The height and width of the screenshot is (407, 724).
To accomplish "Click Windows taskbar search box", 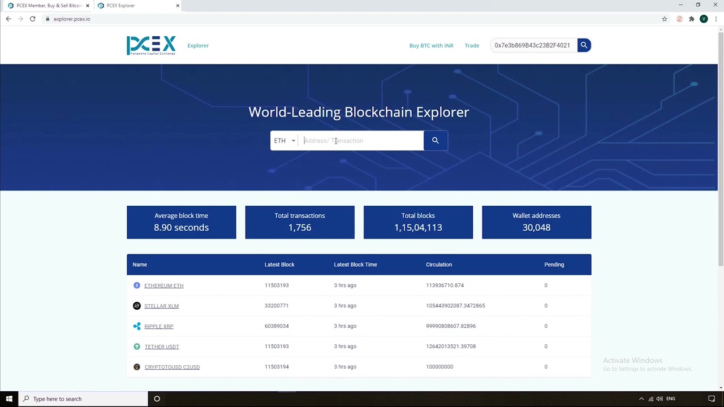I will point(83,399).
